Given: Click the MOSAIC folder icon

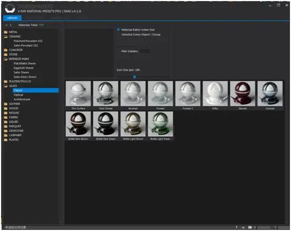Looking at the screenshot, I should point(6,113).
